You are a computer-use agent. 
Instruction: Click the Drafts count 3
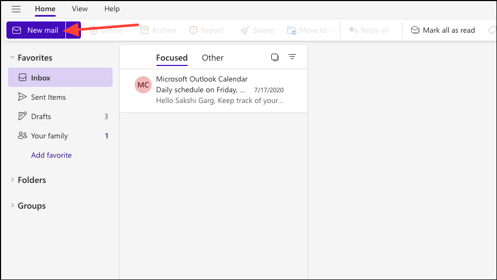pyautogui.click(x=106, y=116)
